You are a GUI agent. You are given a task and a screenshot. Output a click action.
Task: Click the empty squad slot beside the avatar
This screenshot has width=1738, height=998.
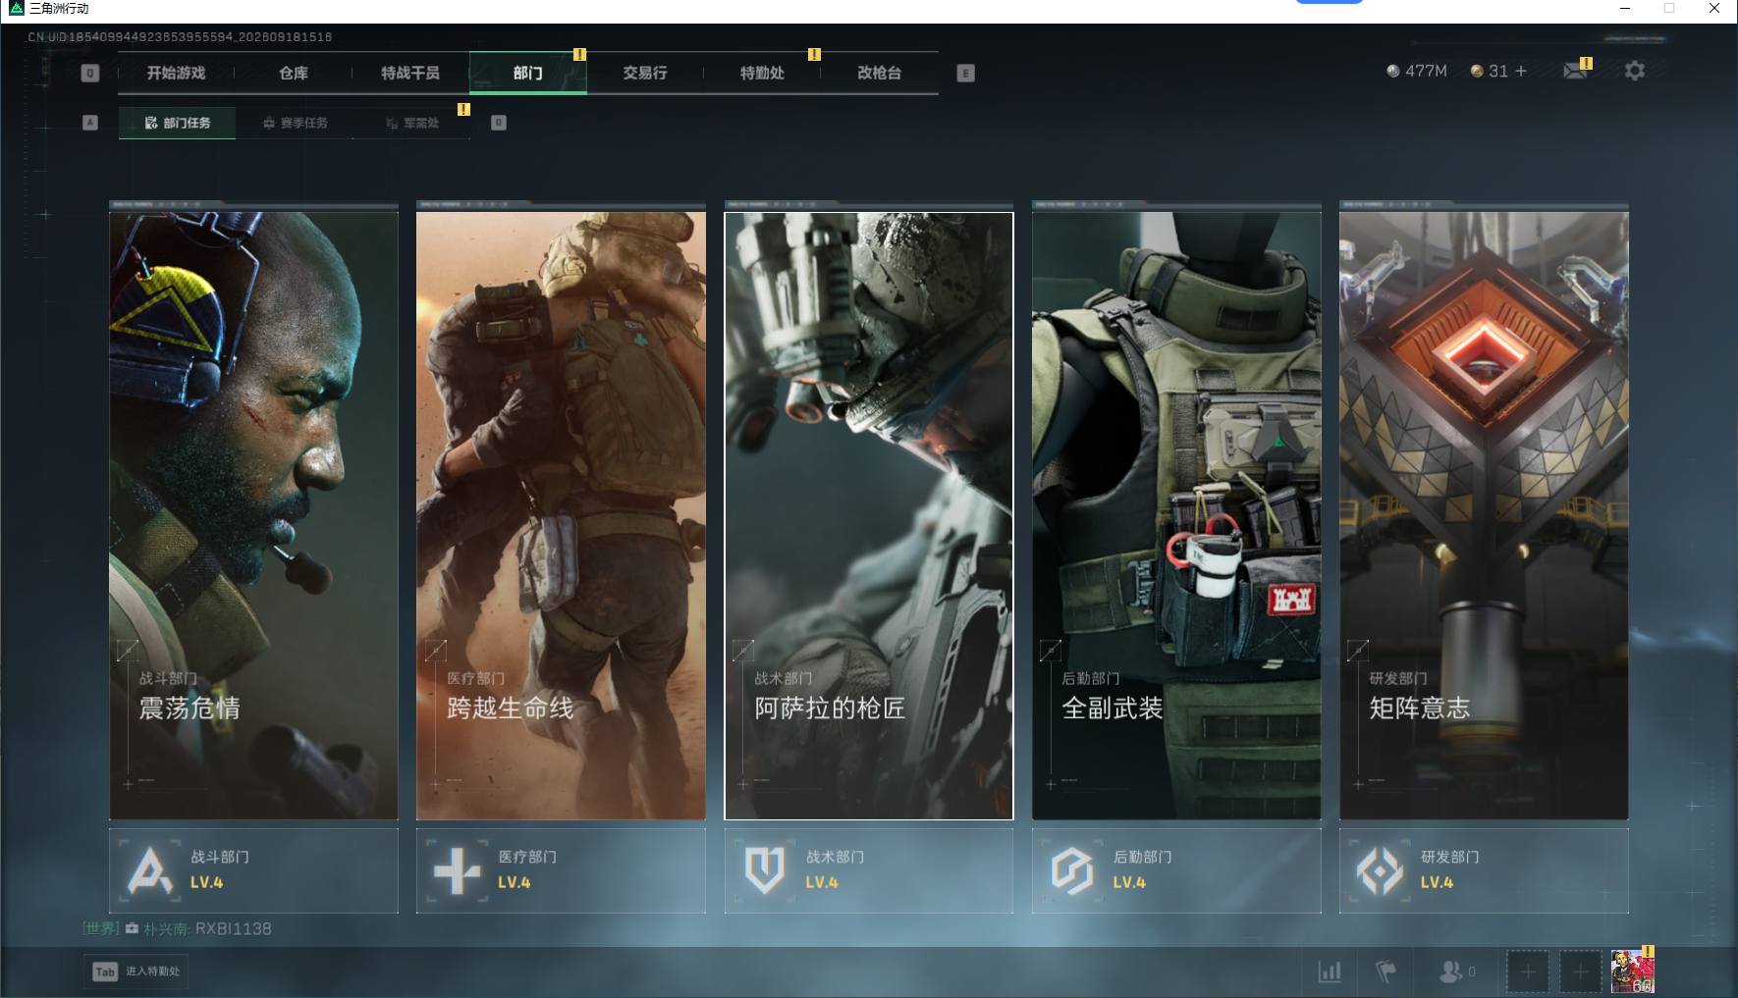(1580, 972)
